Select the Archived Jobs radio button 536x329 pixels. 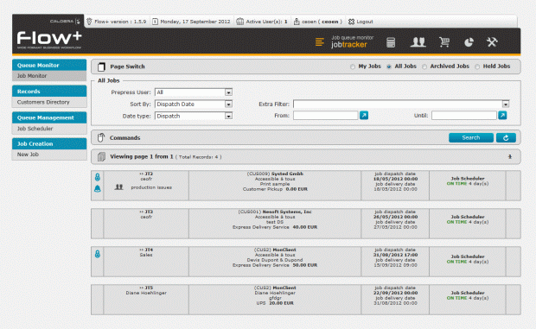[424, 66]
